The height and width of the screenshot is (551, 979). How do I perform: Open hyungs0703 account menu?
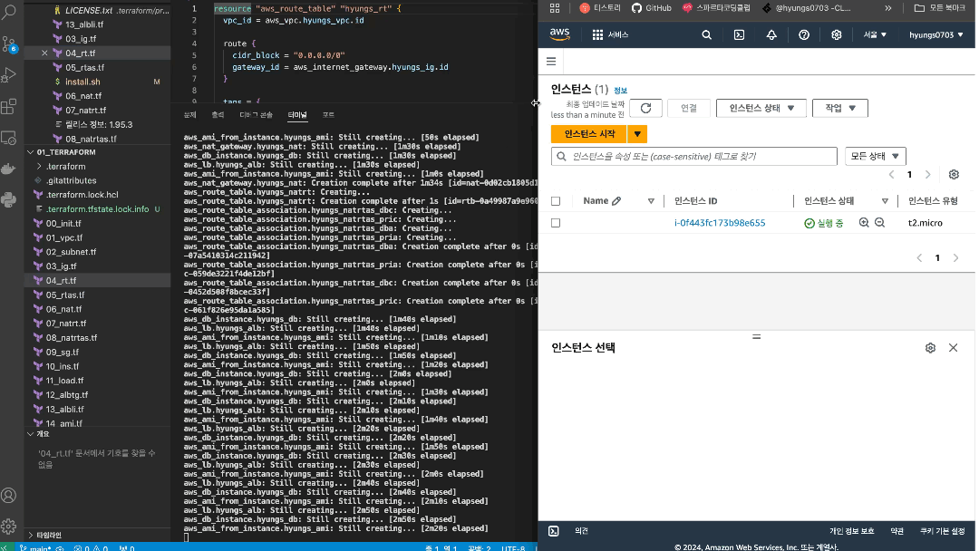pos(935,35)
